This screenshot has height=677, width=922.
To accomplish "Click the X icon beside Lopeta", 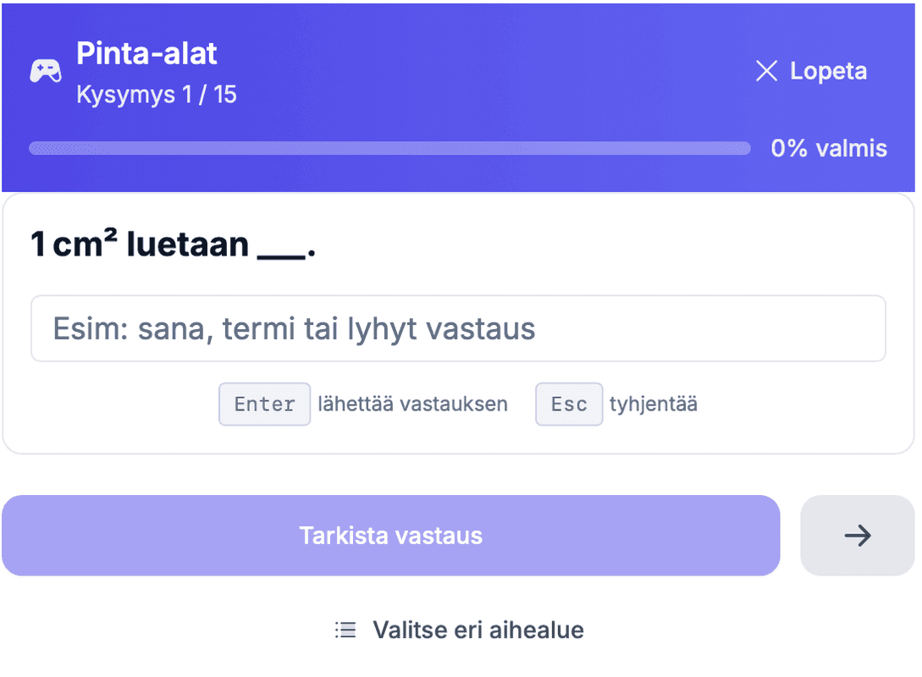I will [766, 71].
